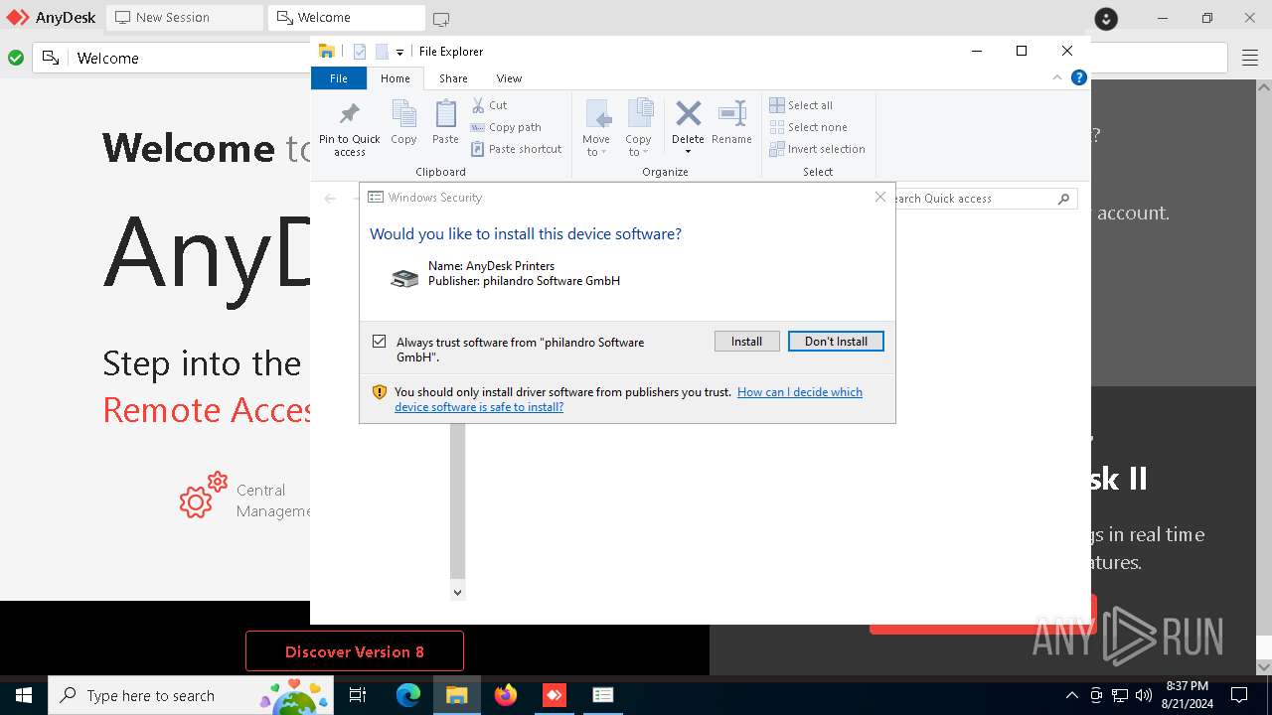
Task: Click the network tray icon
Action: pos(1120,695)
